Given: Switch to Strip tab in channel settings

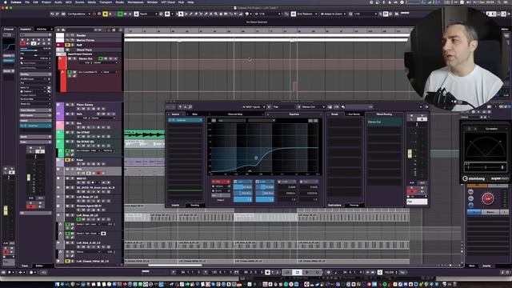Looking at the screenshot, I should click(x=195, y=114).
